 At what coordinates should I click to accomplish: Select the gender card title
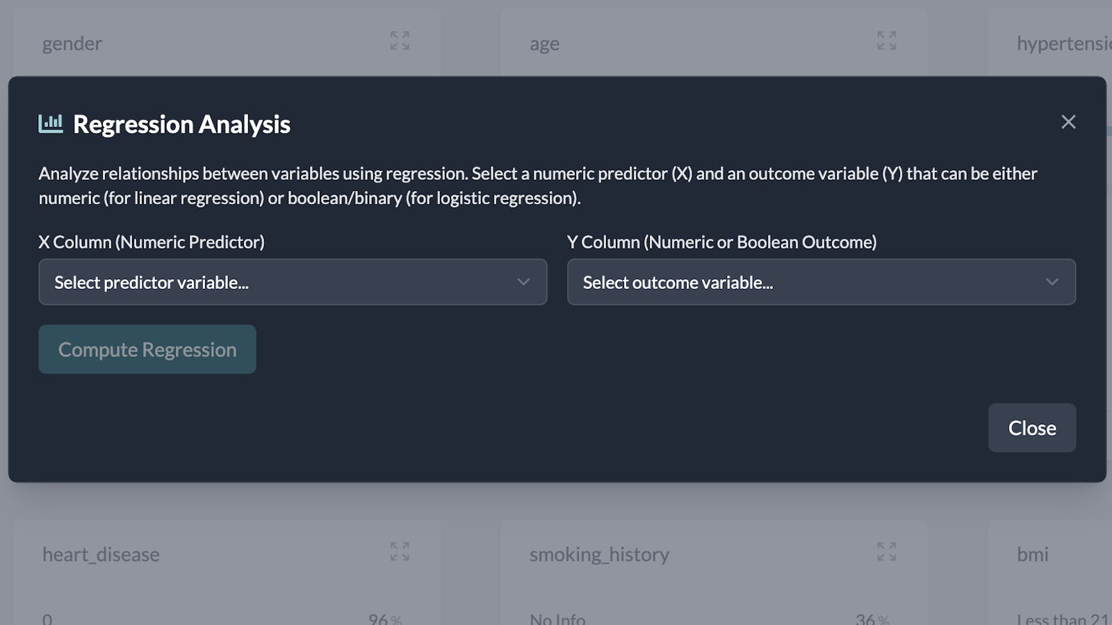pos(72,43)
